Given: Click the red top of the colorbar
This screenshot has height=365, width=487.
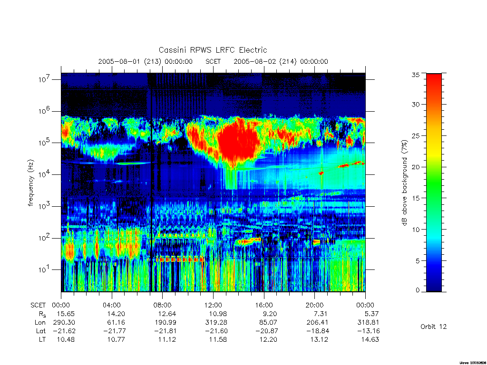Looking at the screenshot, I should coord(434,81).
